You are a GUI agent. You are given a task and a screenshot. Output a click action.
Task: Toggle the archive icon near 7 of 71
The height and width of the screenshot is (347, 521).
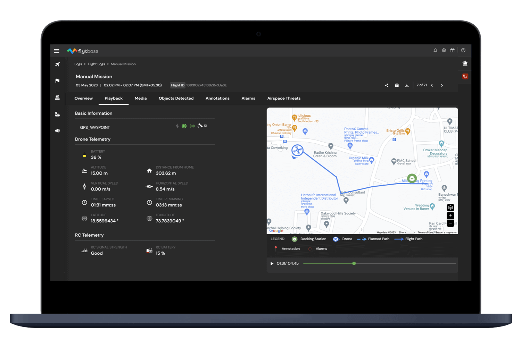coord(397,85)
